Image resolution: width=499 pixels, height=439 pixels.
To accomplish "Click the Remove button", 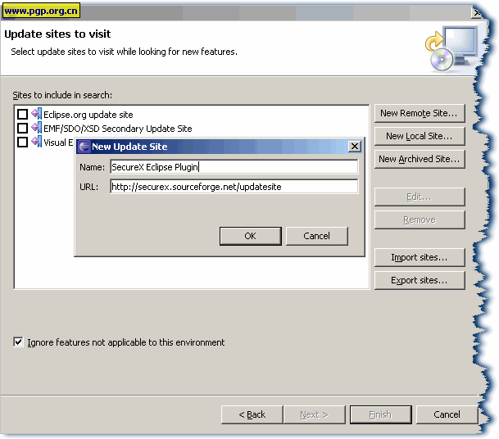I will click(420, 219).
